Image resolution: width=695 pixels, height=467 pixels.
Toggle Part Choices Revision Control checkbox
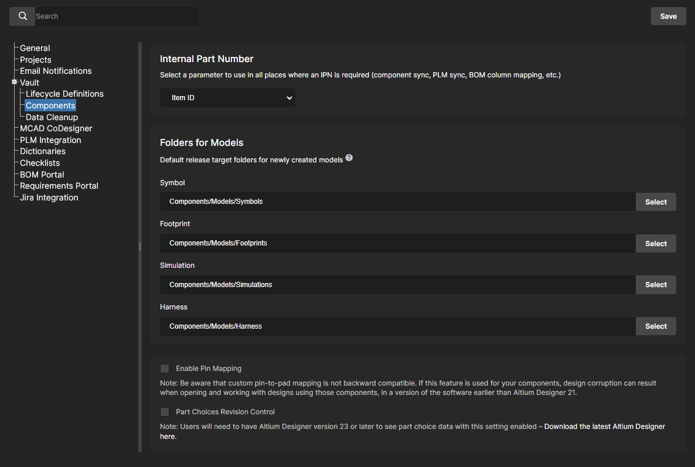click(x=165, y=412)
